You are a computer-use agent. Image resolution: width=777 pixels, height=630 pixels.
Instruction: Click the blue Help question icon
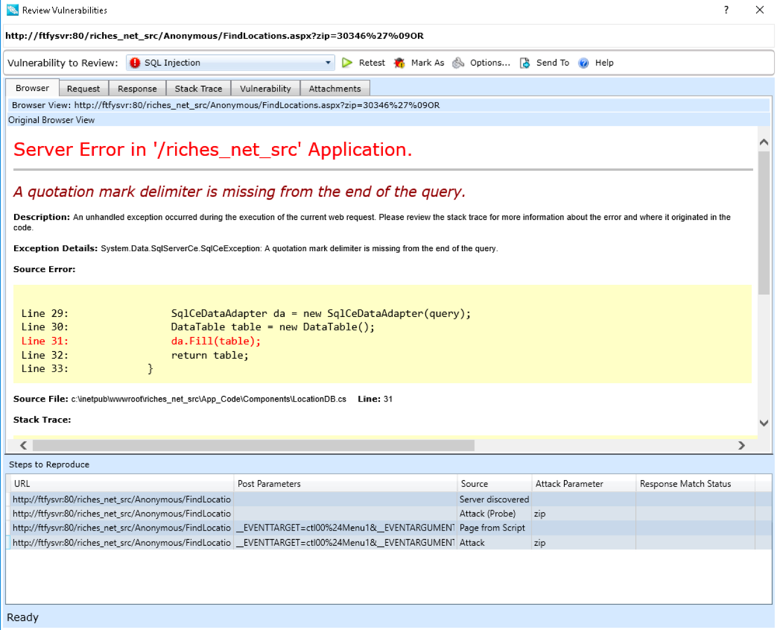[x=583, y=63]
